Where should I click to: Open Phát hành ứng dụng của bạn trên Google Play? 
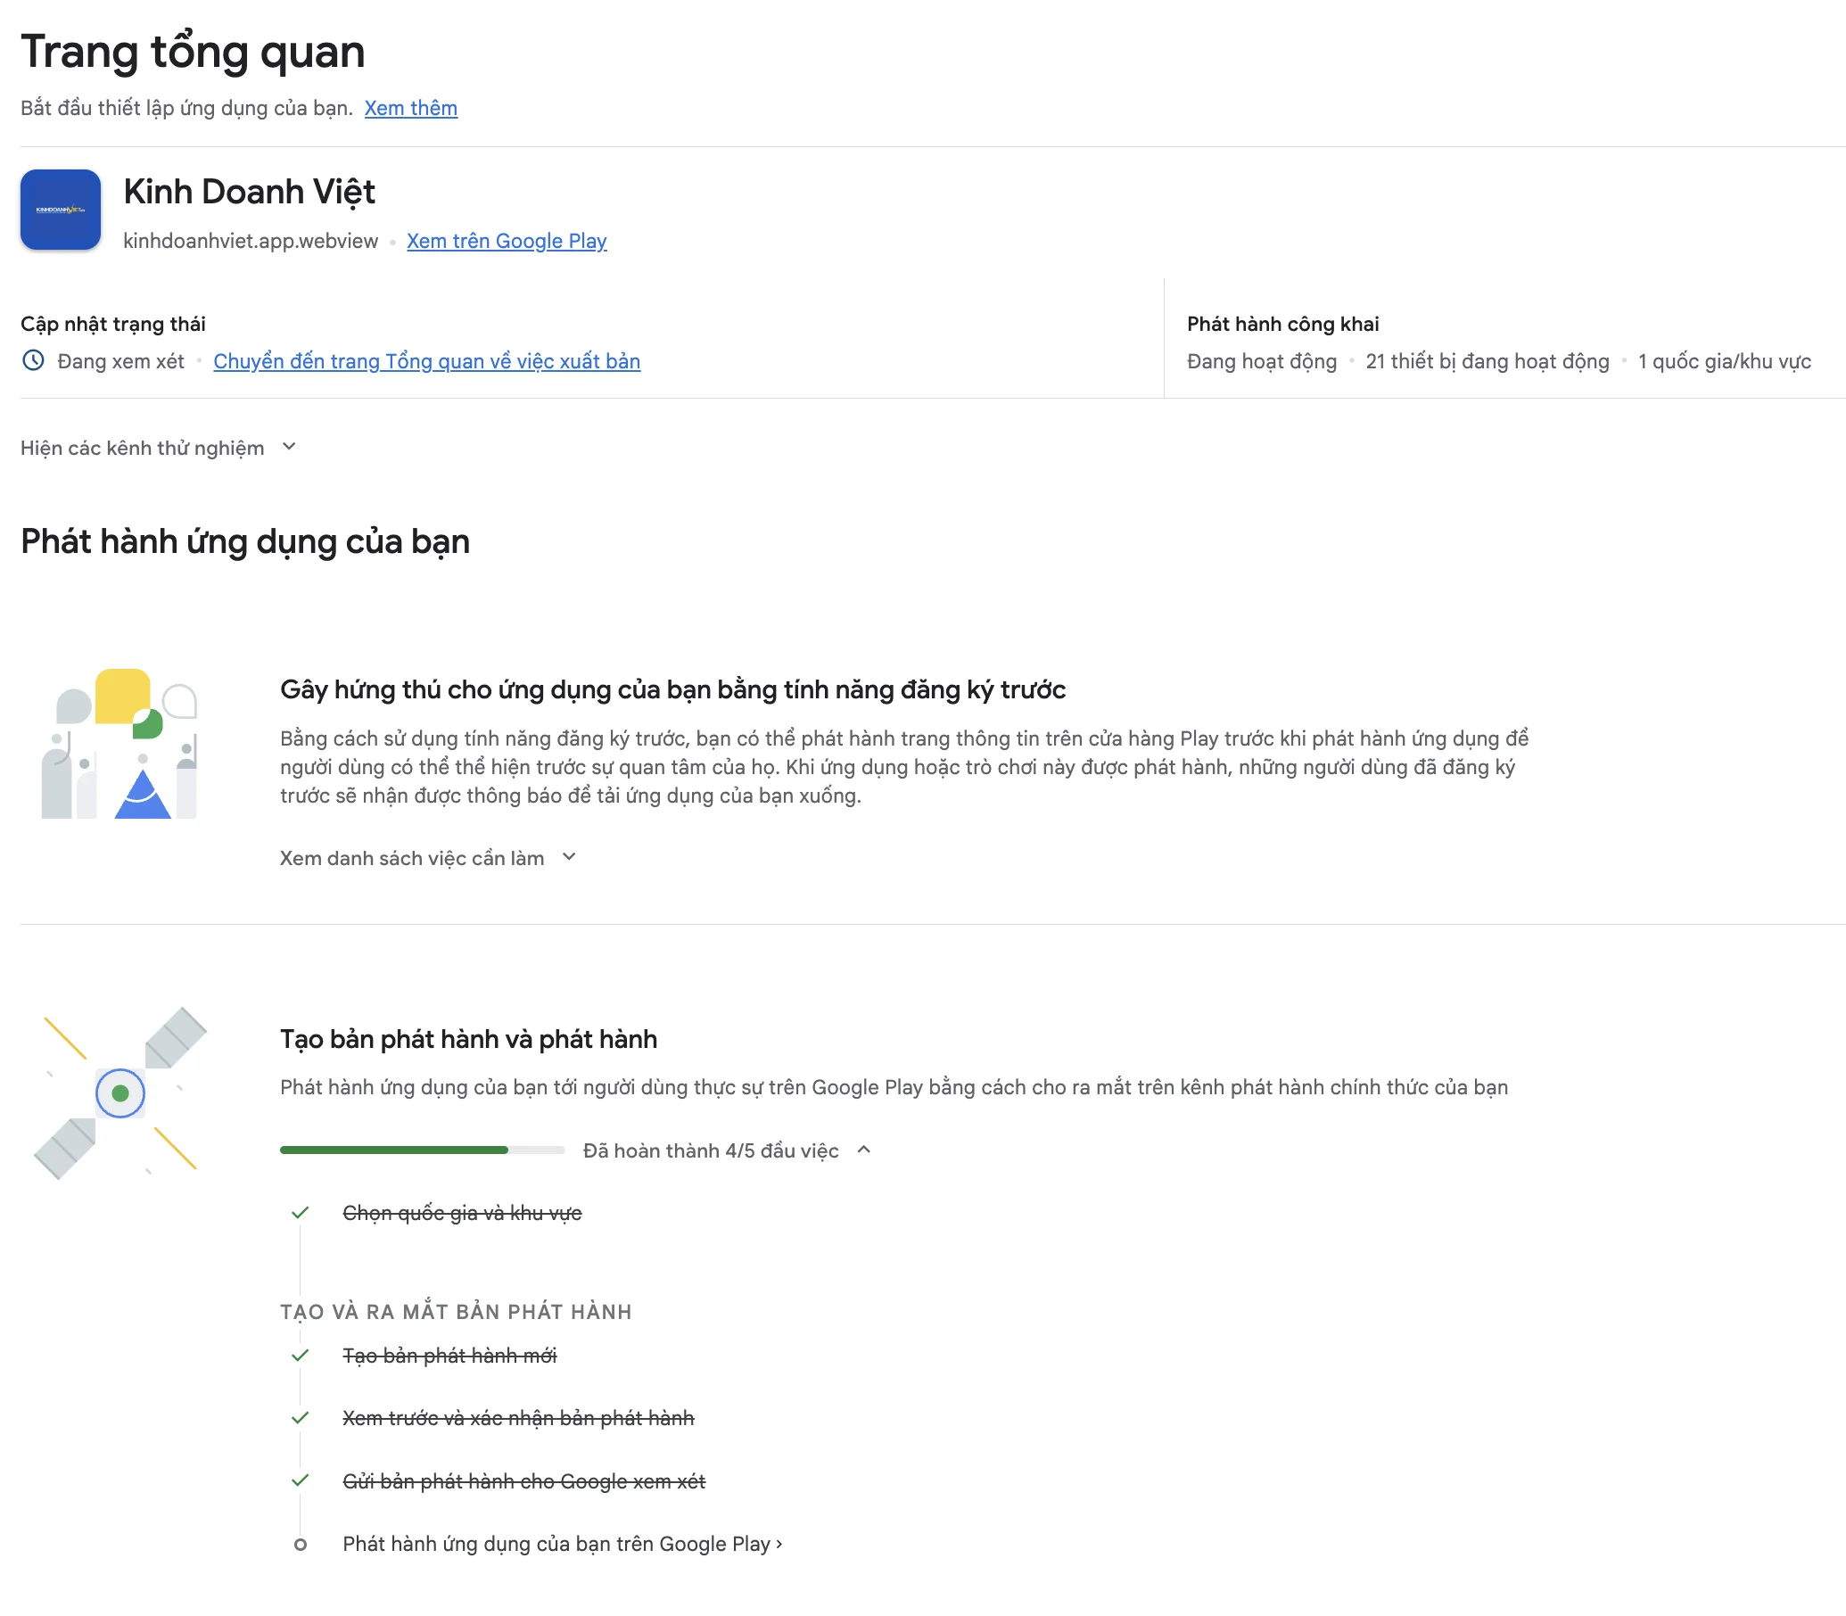(561, 1544)
